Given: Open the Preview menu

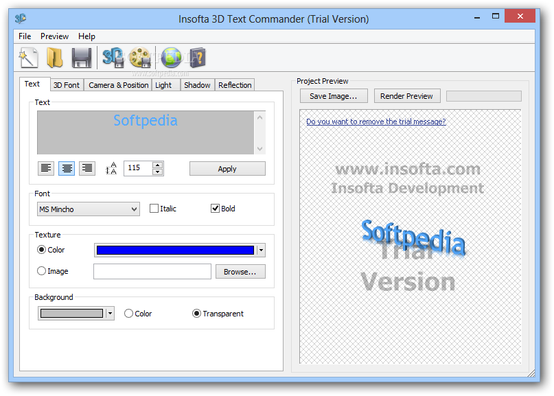Looking at the screenshot, I should click(54, 36).
